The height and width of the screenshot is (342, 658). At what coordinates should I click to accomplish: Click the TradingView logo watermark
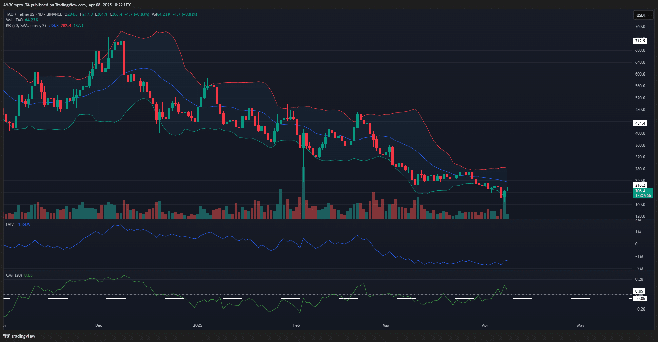click(19, 336)
